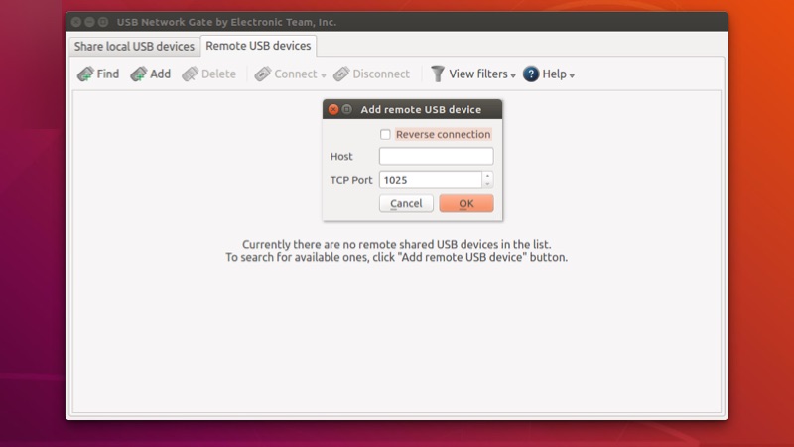
Task: Click into the Host input field
Action: click(436, 156)
